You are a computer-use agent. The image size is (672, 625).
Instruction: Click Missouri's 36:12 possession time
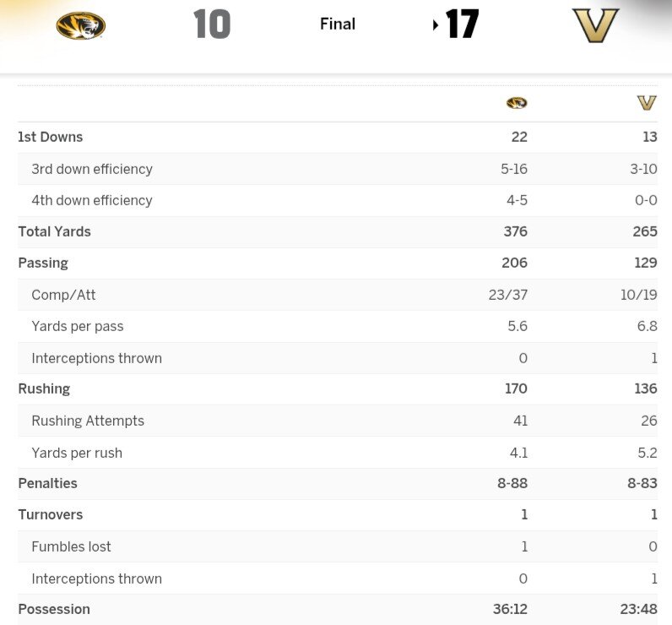click(x=510, y=609)
